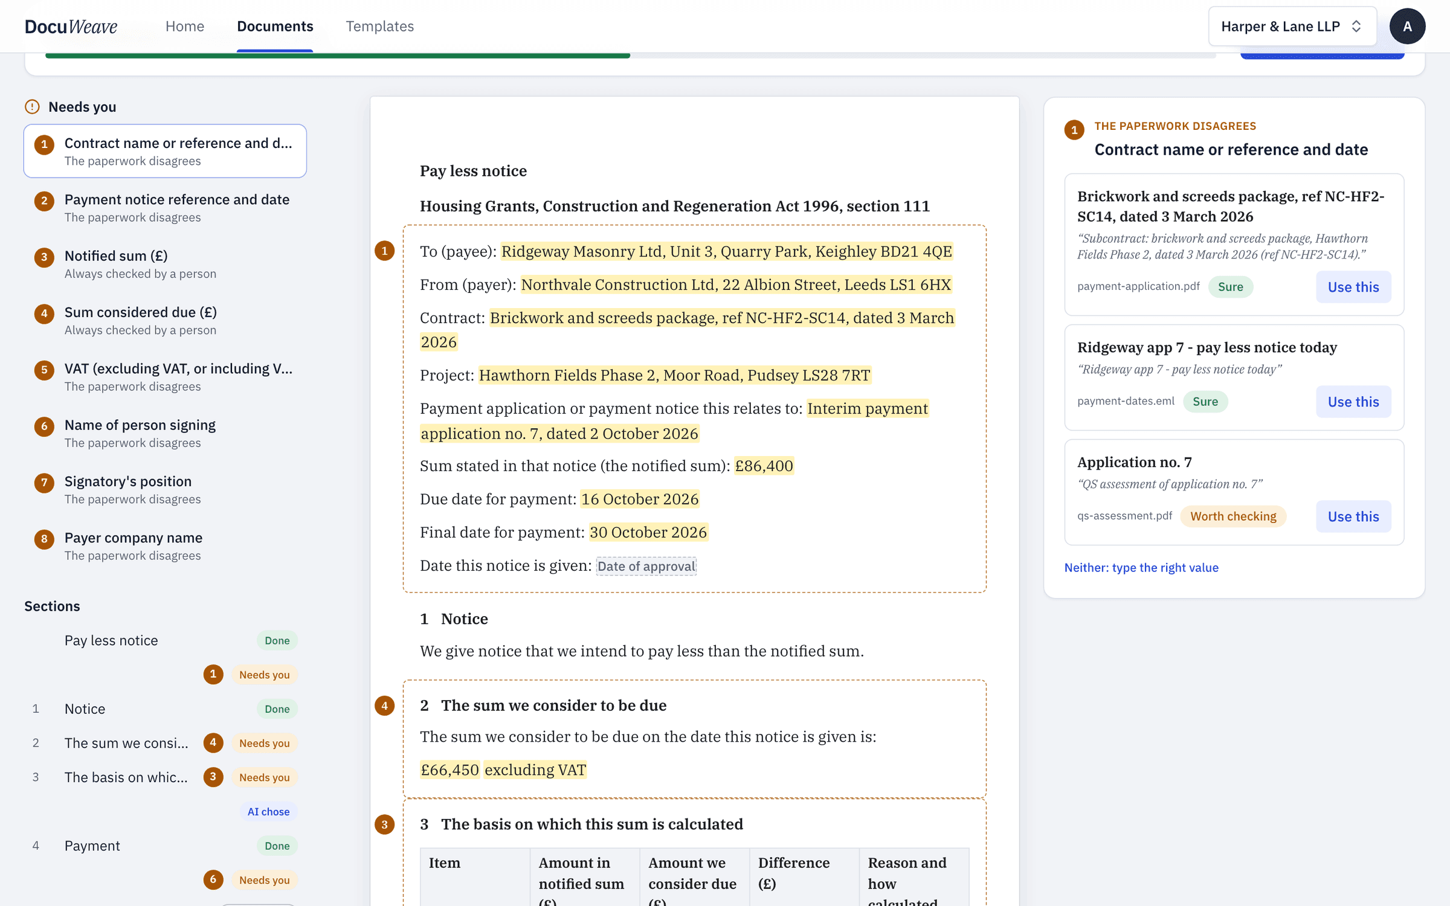Click marker 4 beside 'The sum we consider to be due'

(384, 705)
